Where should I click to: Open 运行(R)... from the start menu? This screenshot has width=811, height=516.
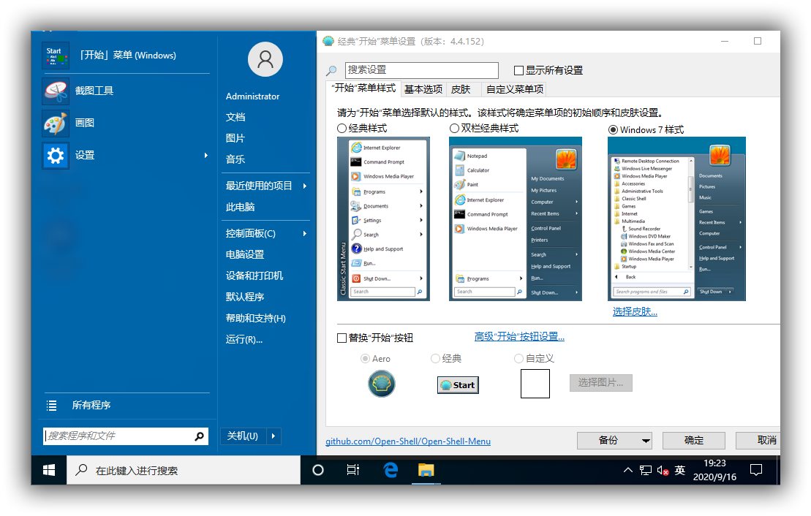(x=244, y=340)
